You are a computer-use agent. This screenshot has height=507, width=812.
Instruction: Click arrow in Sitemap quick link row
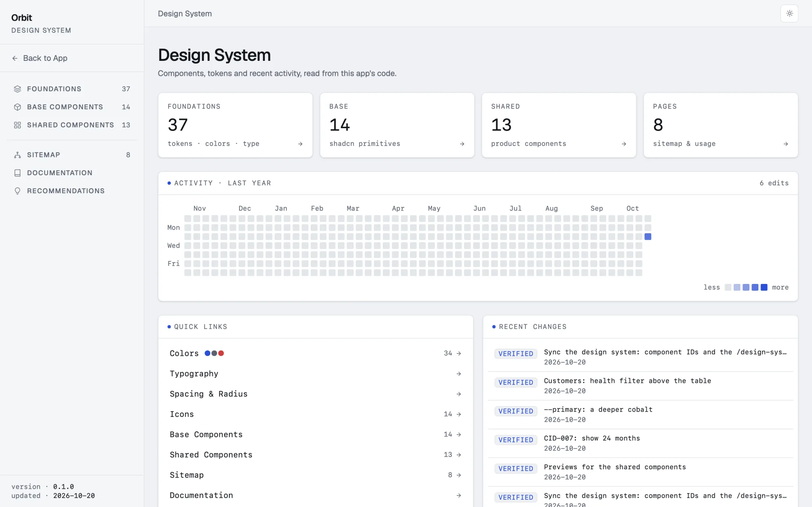tap(459, 475)
